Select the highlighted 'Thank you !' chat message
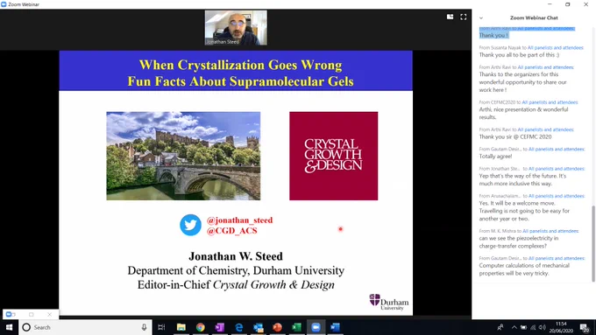Image resolution: width=596 pixels, height=335 pixels. (493, 35)
